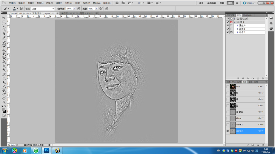The image size is (275, 154).
Task: Choose the Type tool
Action: [4, 78]
